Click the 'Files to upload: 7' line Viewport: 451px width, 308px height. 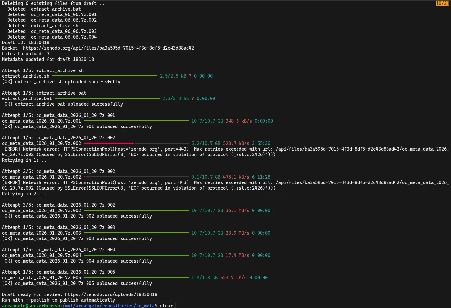click(26, 54)
